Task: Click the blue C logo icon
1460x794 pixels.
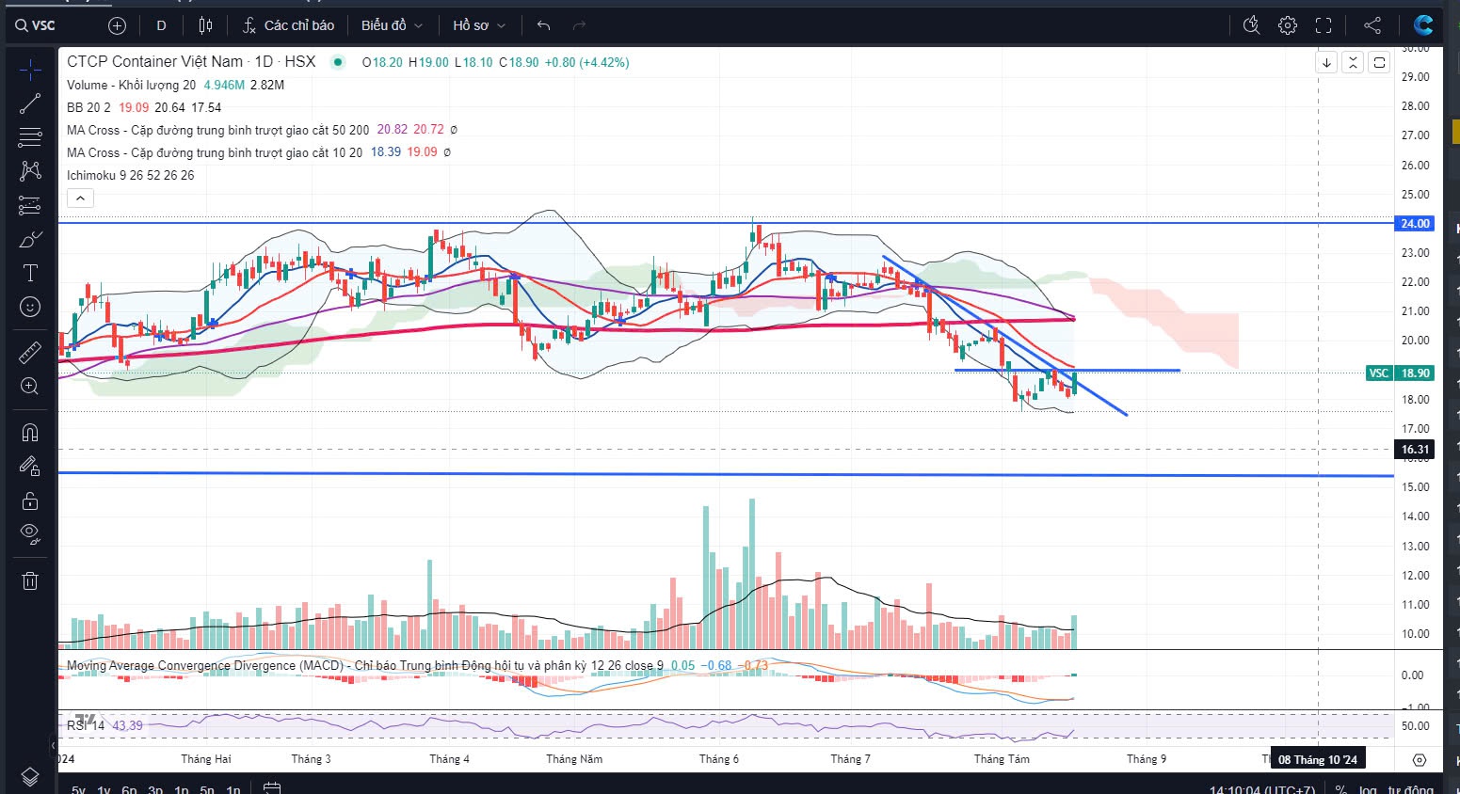Action: point(1423,25)
